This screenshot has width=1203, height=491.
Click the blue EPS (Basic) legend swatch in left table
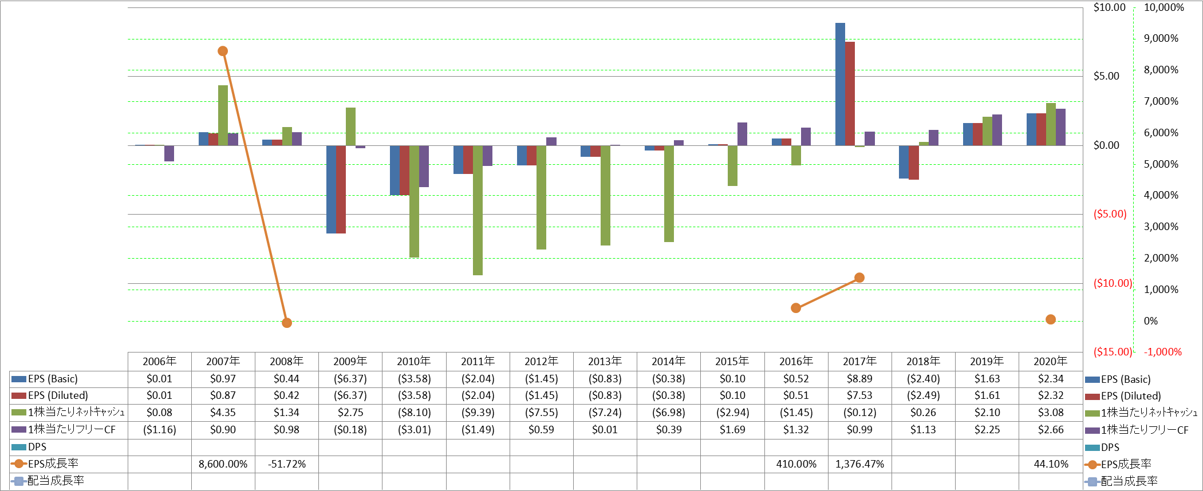coord(19,379)
